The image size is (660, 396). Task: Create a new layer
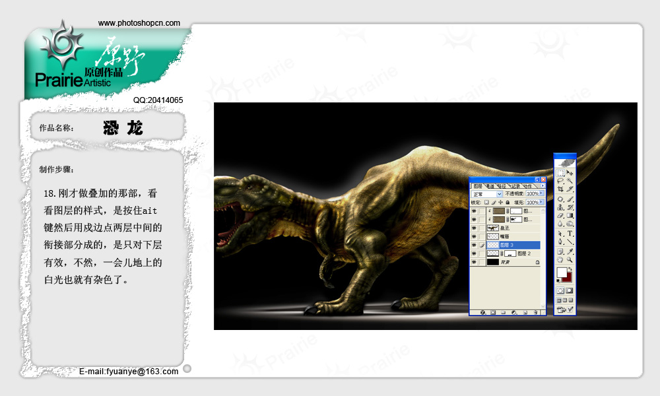pyautogui.click(x=525, y=313)
